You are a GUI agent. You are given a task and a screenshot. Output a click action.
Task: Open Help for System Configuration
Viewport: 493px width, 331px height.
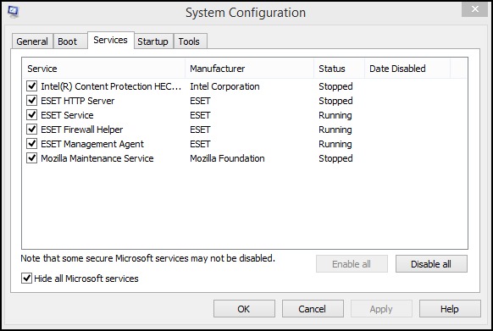pyautogui.click(x=450, y=309)
